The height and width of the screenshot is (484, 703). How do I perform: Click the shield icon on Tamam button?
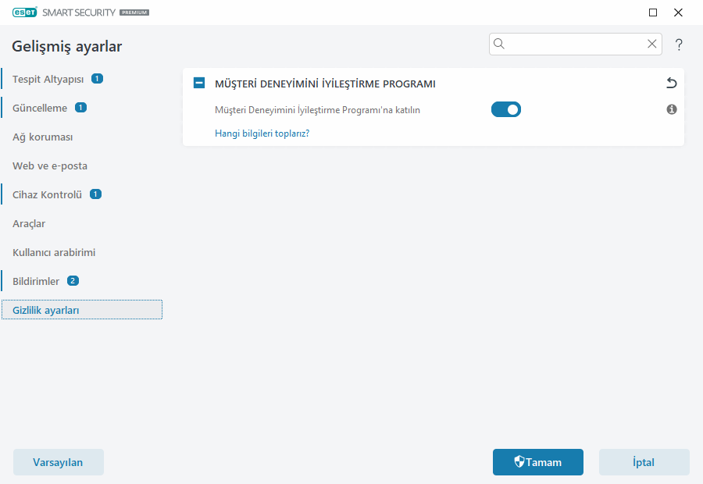[x=520, y=462]
